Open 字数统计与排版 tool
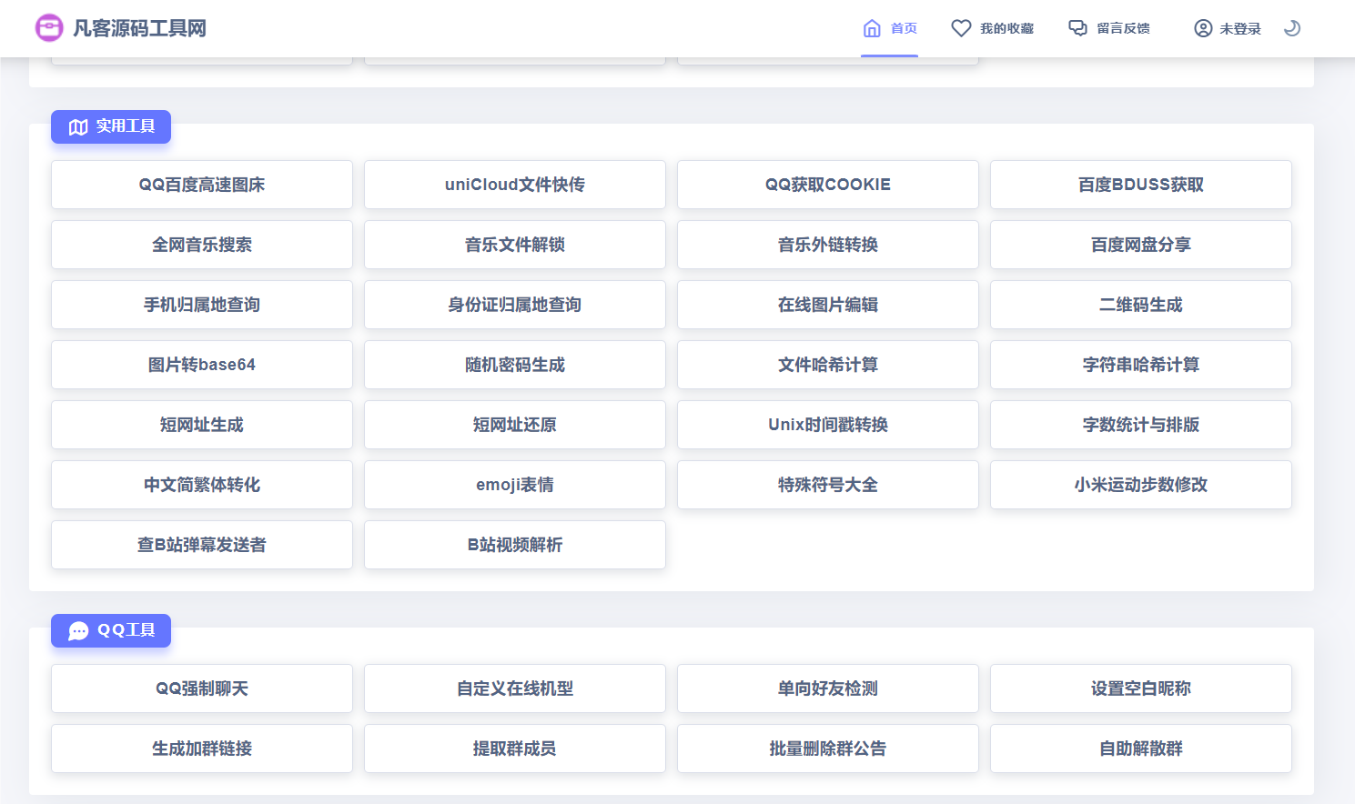 pyautogui.click(x=1141, y=425)
